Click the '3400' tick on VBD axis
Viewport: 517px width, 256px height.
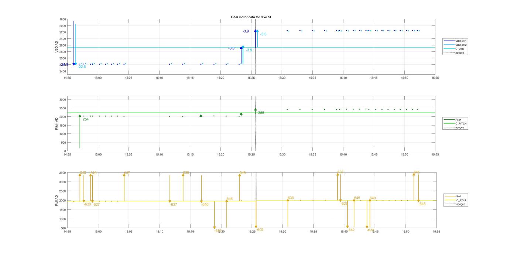tap(63, 71)
